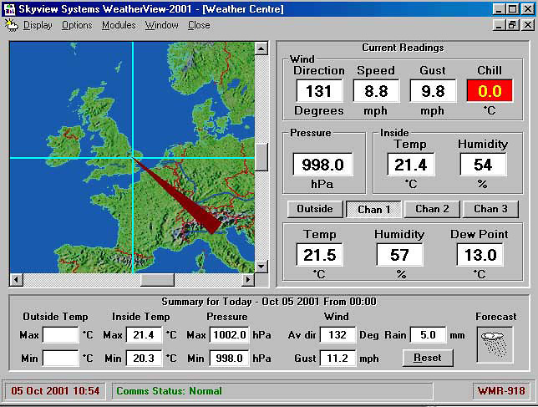538x407 pixels.
Task: Restore the inner Weather Centre window
Action: 512,25
